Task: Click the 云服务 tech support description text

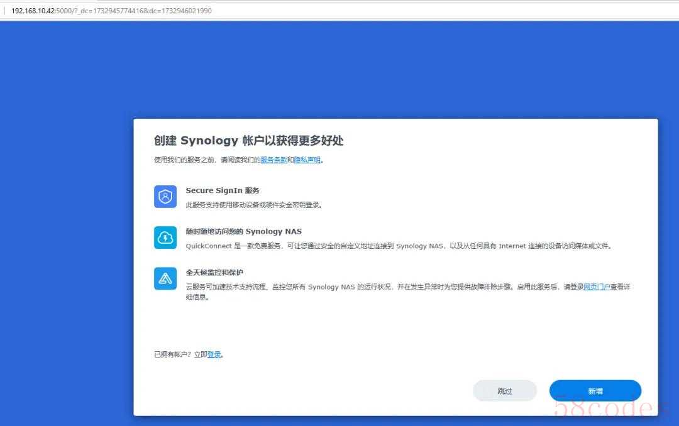Action: click(x=377, y=287)
